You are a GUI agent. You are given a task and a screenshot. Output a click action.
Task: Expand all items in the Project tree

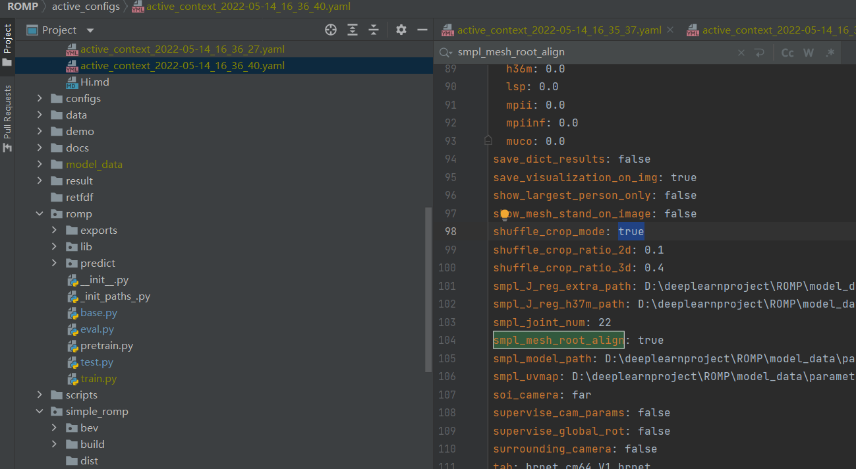coord(352,30)
